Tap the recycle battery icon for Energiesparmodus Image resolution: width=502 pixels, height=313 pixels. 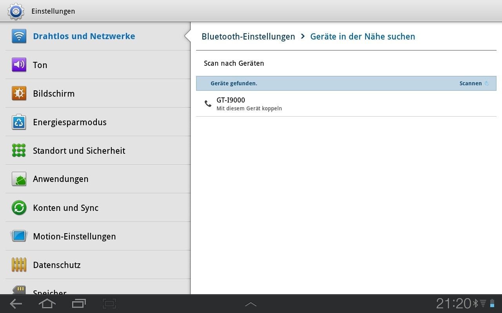pyautogui.click(x=19, y=122)
